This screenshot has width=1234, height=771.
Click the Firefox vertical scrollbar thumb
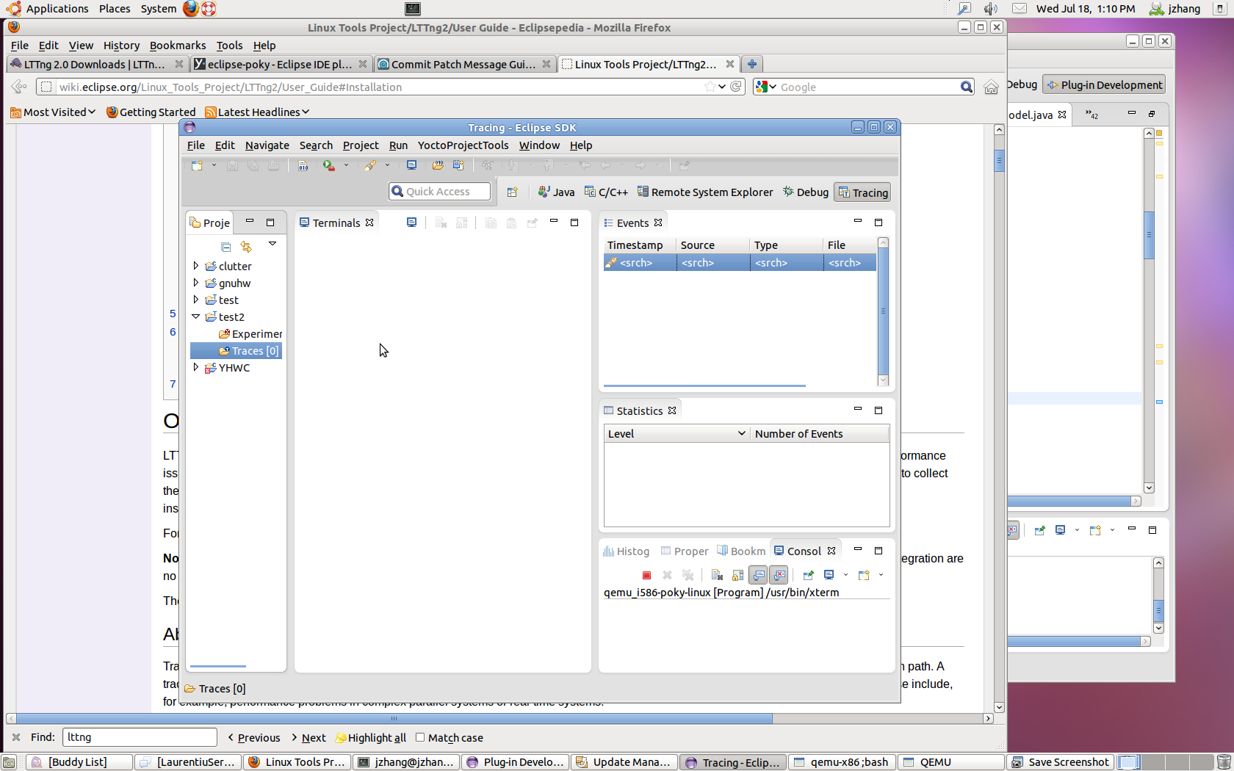[999, 160]
